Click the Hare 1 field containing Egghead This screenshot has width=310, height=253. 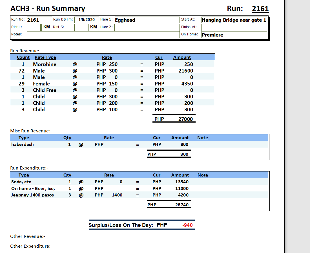[147, 20]
